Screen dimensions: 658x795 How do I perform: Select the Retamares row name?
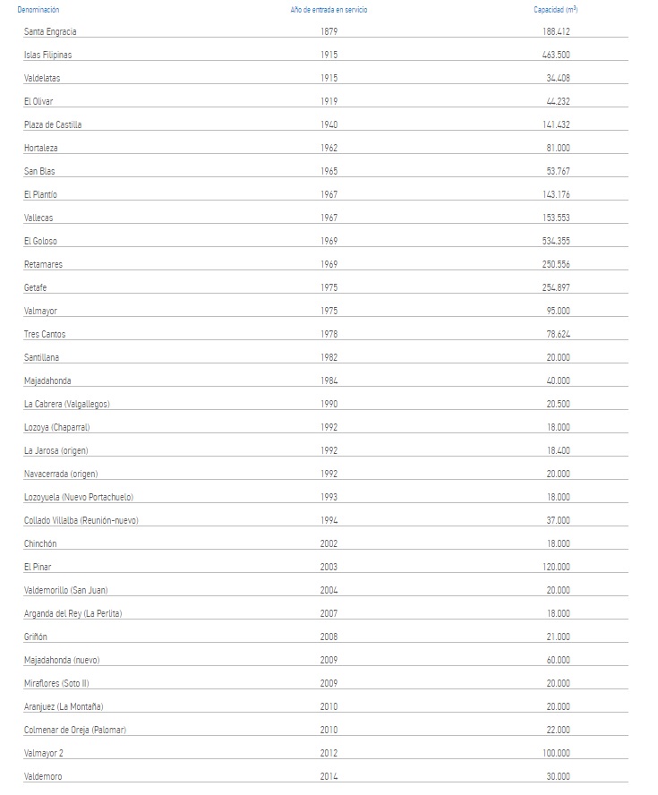(43, 264)
